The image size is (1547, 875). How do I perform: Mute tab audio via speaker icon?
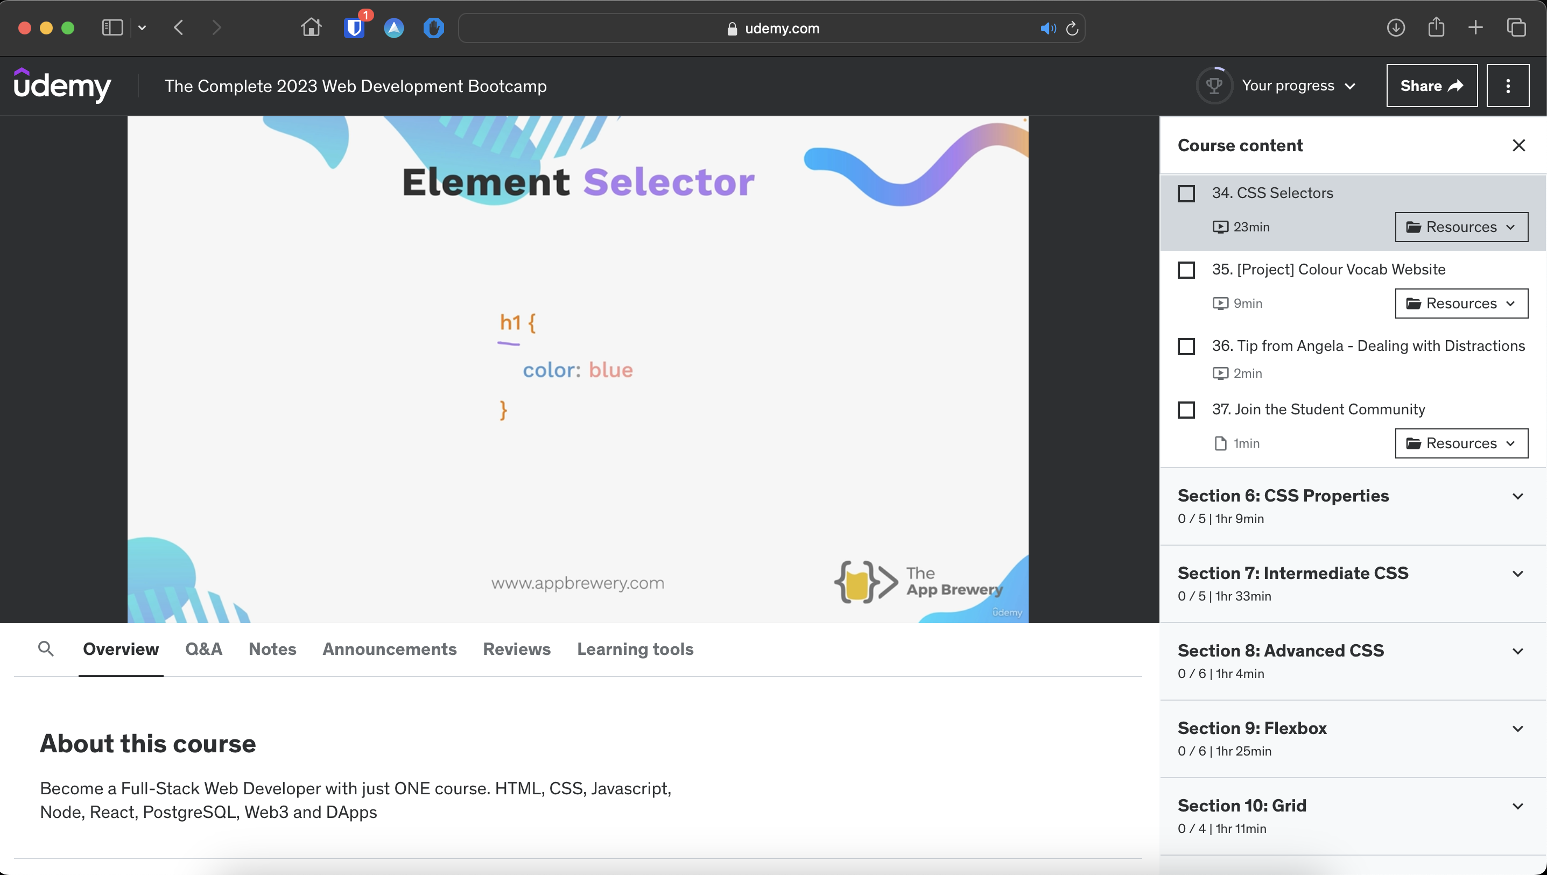click(x=1047, y=28)
